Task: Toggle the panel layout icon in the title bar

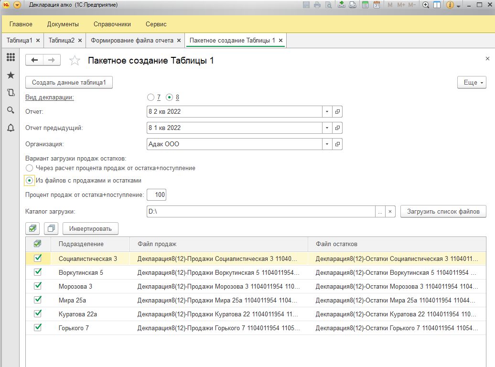Action: 437,5
